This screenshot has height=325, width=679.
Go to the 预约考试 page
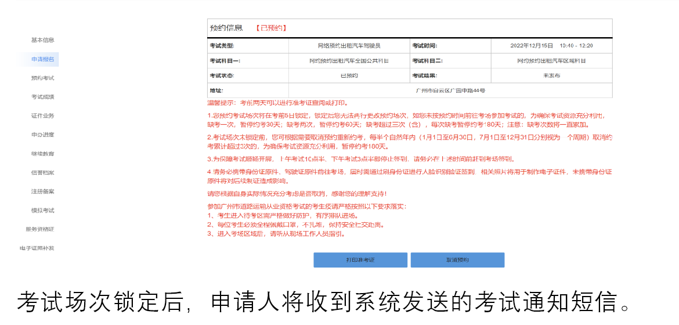[42, 78]
